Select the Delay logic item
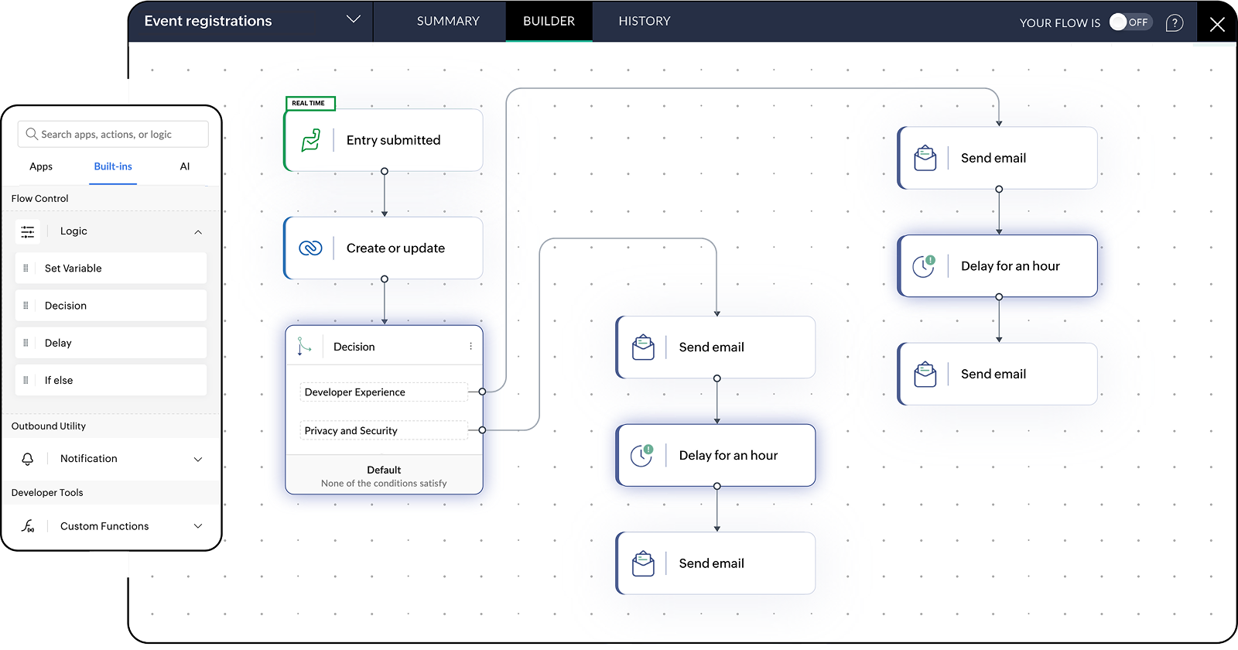1238x650 pixels. point(111,343)
